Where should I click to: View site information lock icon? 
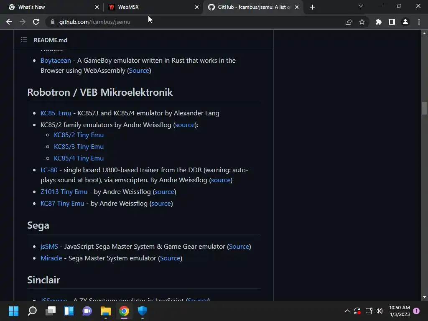pos(53,22)
